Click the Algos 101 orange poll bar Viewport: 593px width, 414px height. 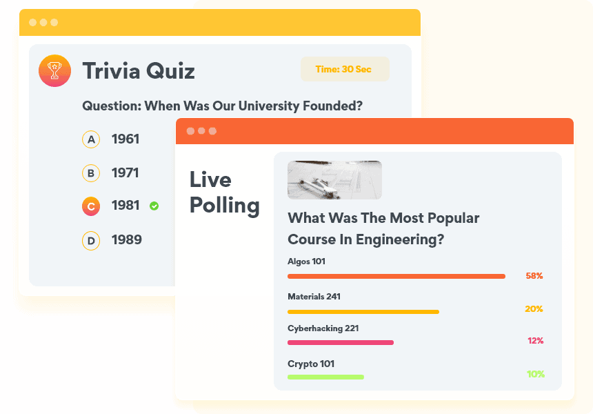(x=396, y=276)
